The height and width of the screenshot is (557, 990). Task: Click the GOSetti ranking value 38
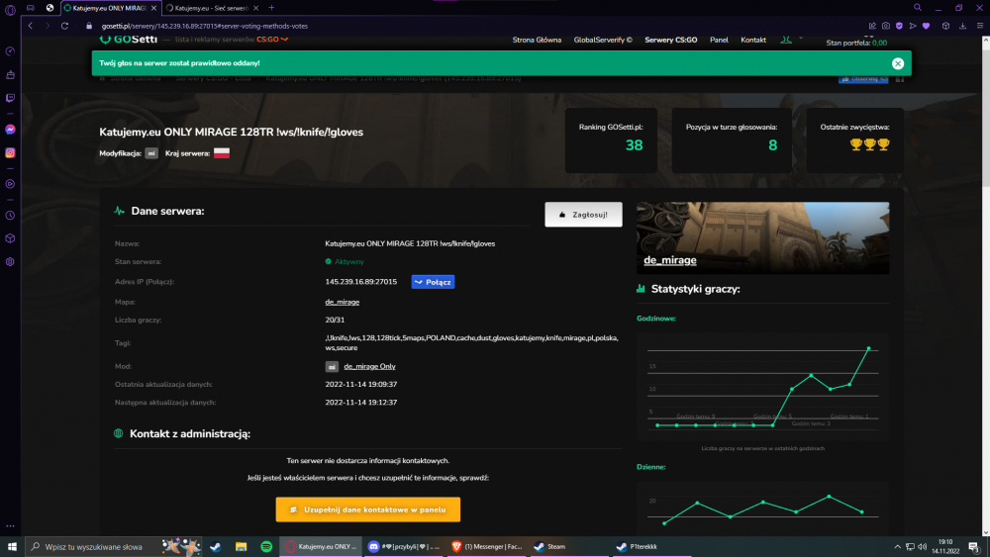pyautogui.click(x=634, y=145)
